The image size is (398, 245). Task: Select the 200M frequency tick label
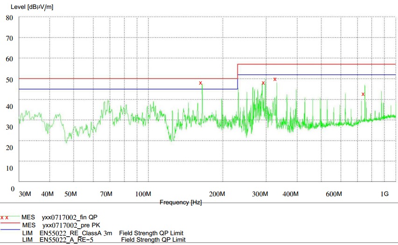[217, 194]
